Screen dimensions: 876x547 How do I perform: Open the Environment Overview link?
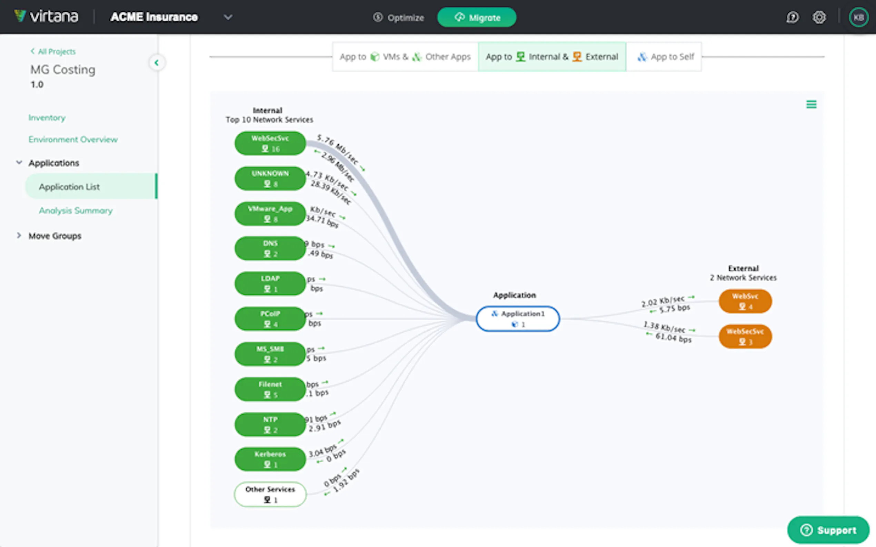tap(73, 139)
